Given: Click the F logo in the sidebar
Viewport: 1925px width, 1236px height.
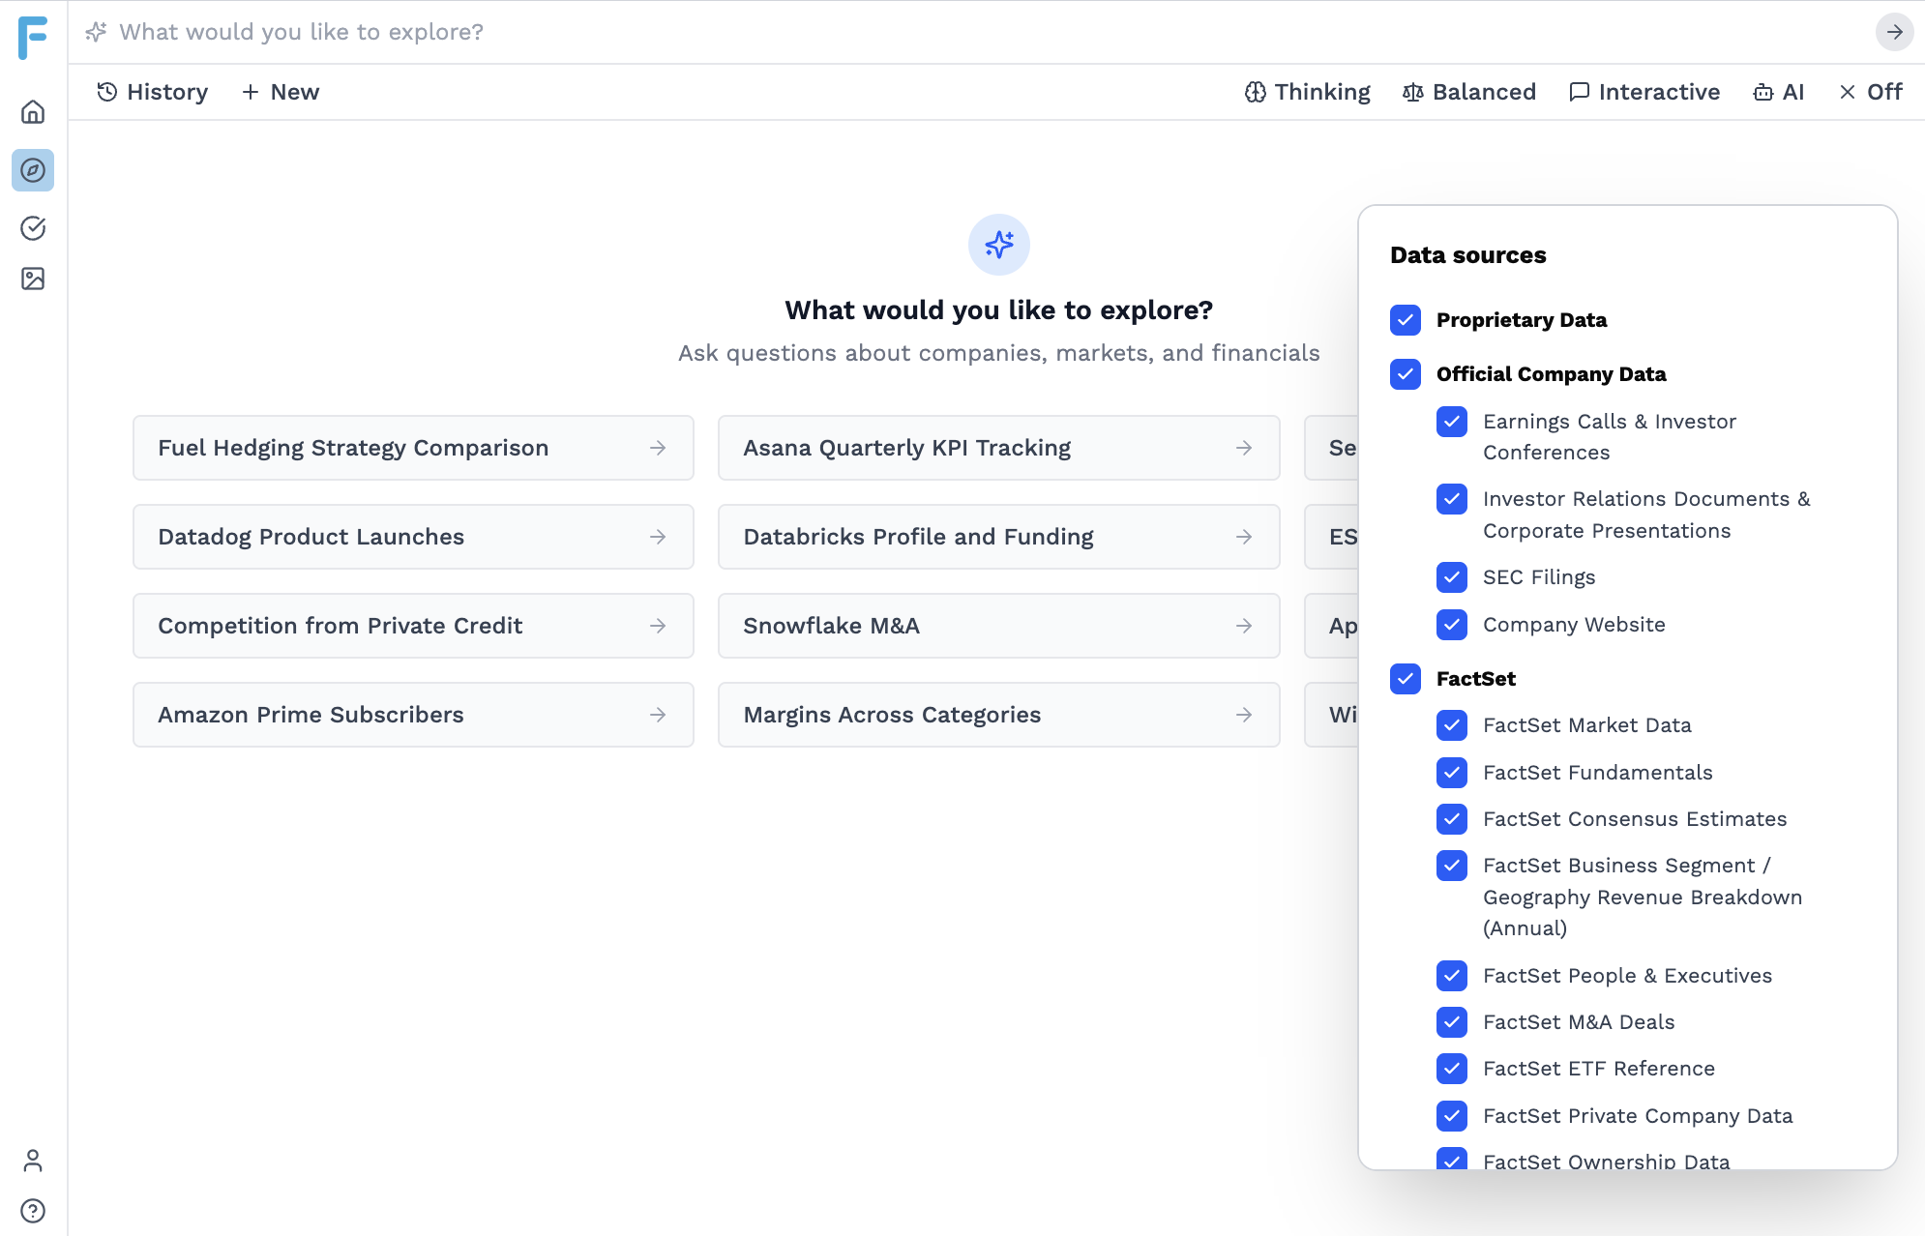Looking at the screenshot, I should click(33, 38).
